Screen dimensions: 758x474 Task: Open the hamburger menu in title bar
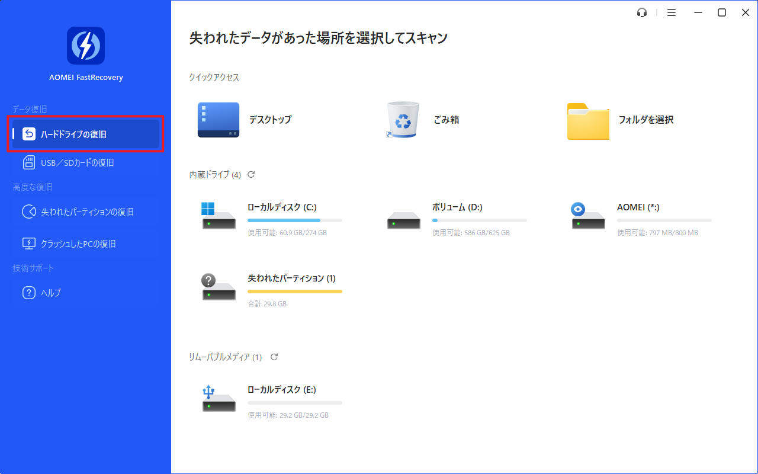click(x=671, y=12)
